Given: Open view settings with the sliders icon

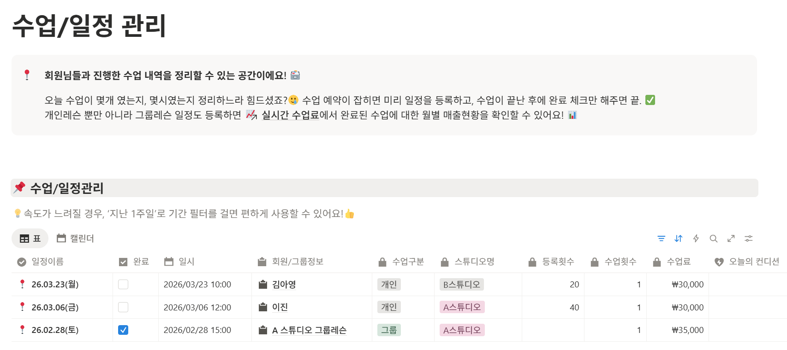Looking at the screenshot, I should (748, 239).
